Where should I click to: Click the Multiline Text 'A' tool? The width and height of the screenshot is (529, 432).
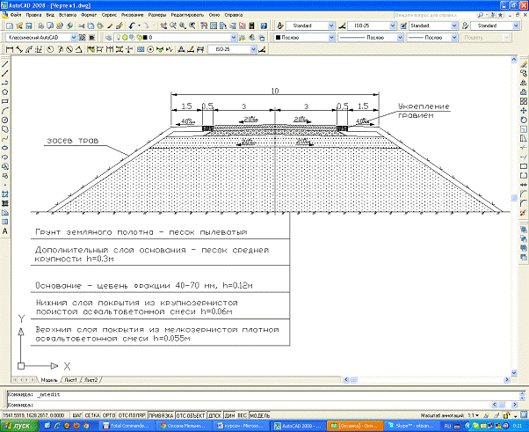(x=5, y=231)
